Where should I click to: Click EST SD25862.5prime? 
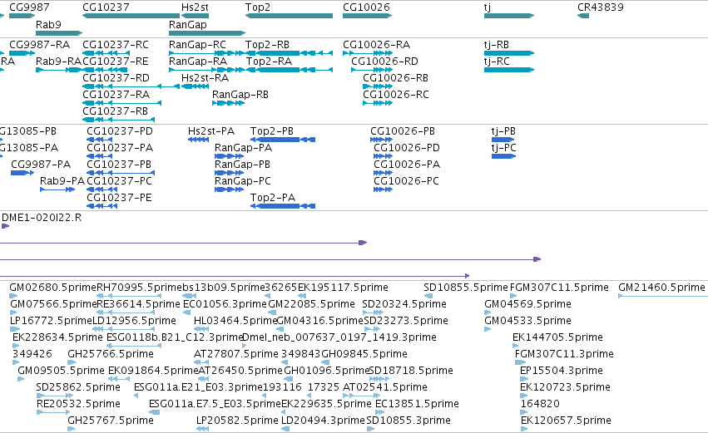pyautogui.click(x=55, y=396)
